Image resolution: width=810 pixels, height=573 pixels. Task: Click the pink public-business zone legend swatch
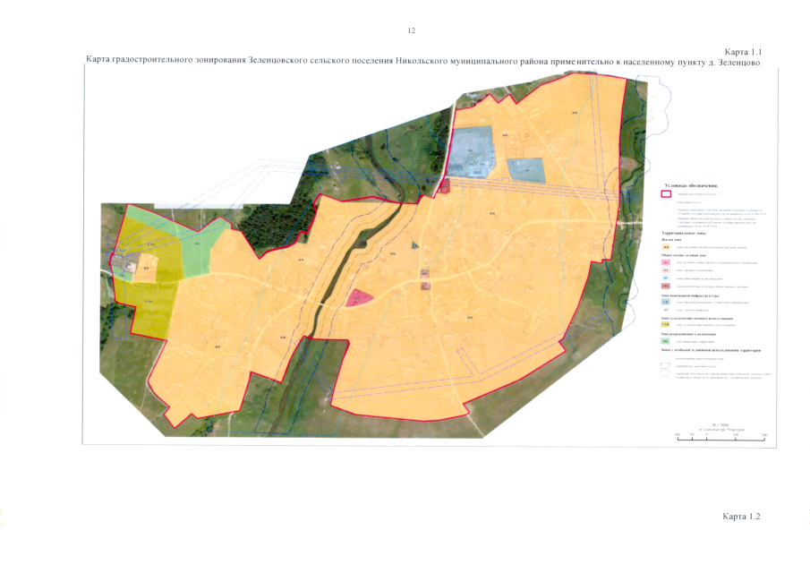[665, 262]
